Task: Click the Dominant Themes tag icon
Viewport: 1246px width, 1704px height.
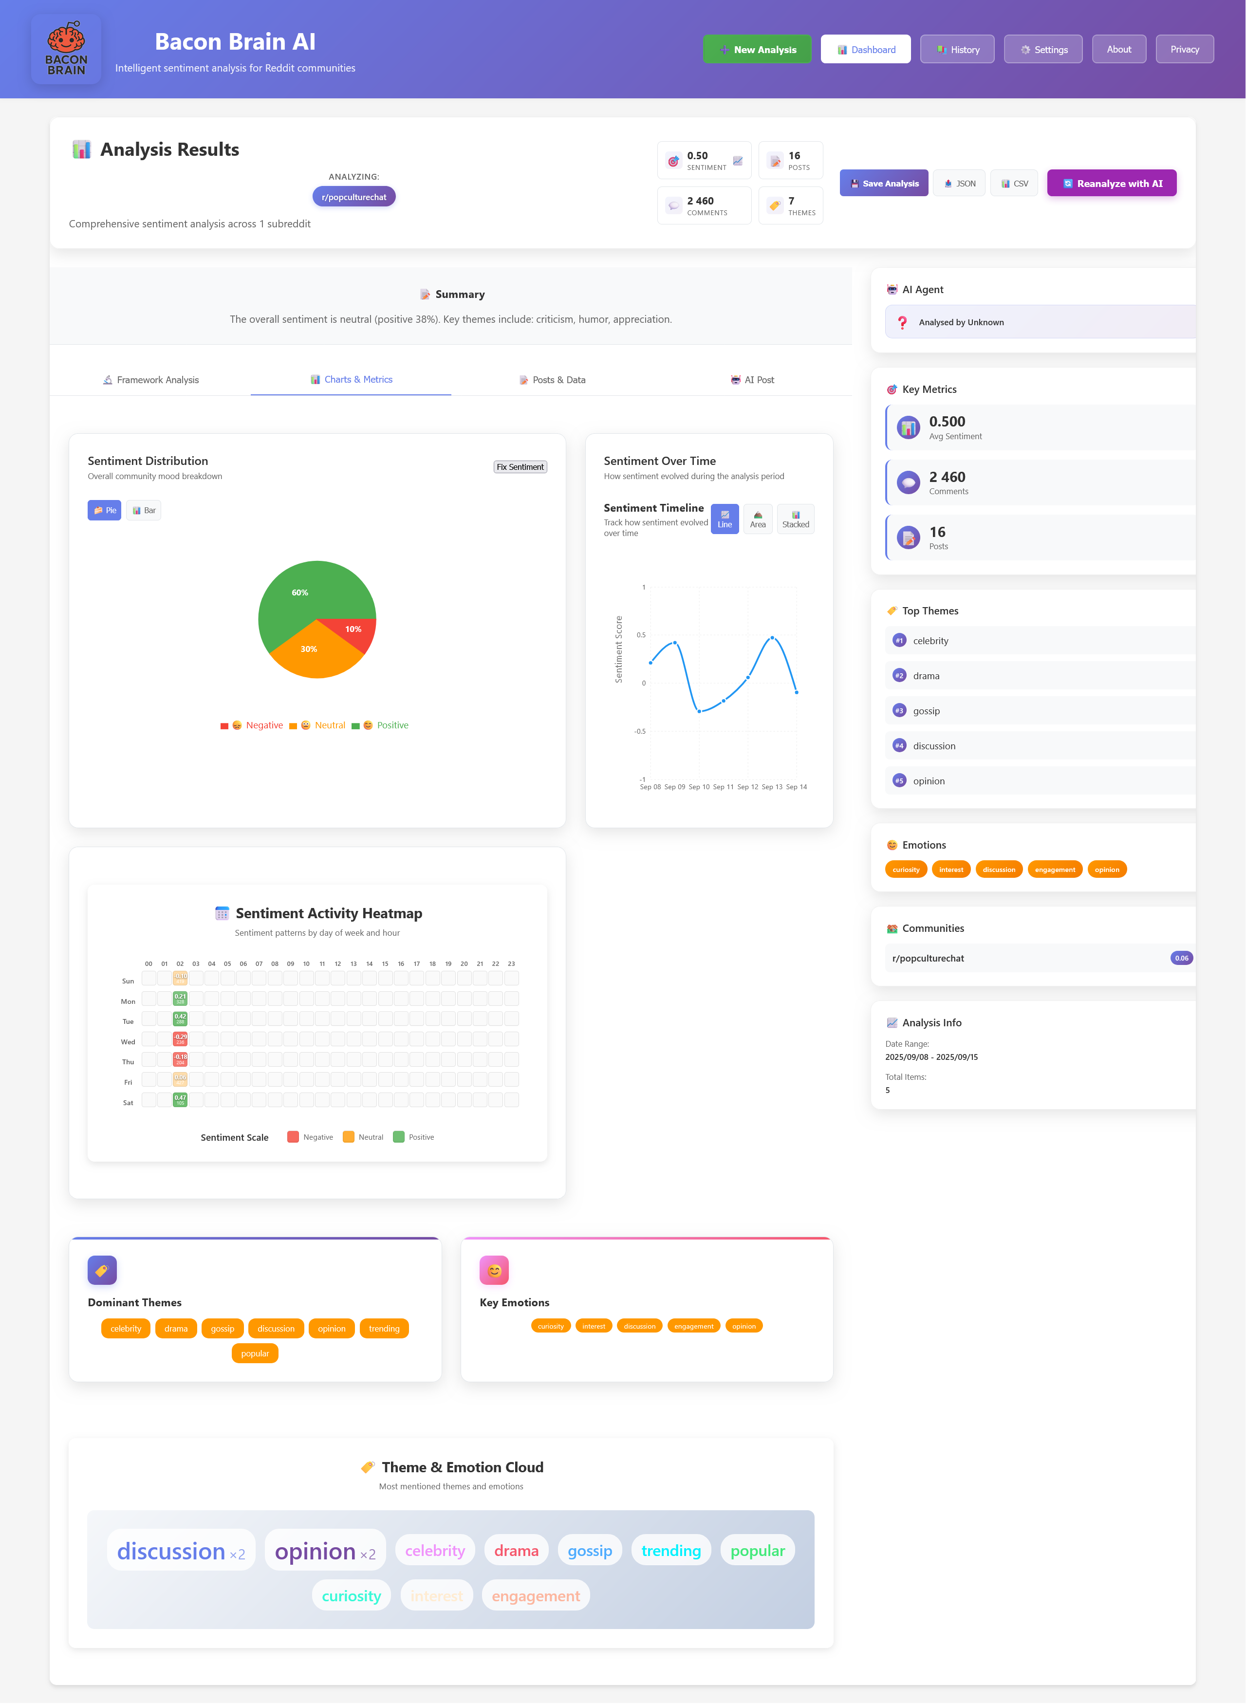Action: [102, 1271]
